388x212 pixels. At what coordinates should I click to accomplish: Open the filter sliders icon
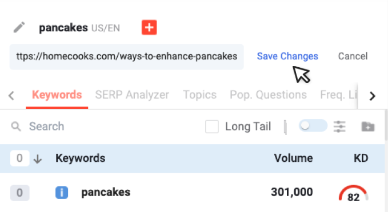click(339, 127)
